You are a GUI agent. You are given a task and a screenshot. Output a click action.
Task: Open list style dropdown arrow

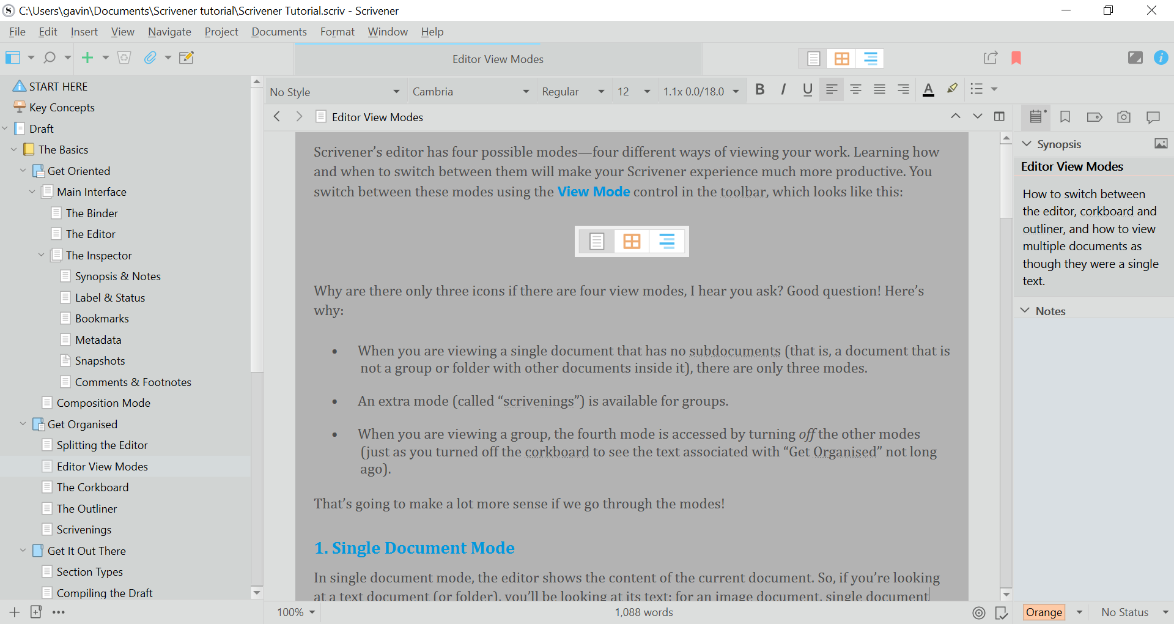pyautogui.click(x=994, y=89)
